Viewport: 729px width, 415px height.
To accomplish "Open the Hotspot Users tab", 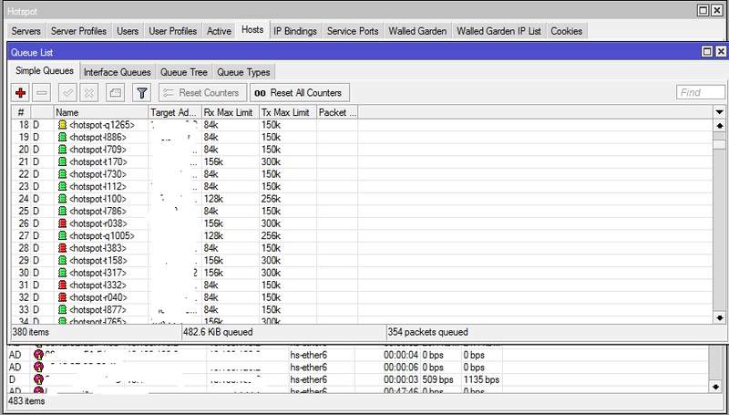I will 128,31.
